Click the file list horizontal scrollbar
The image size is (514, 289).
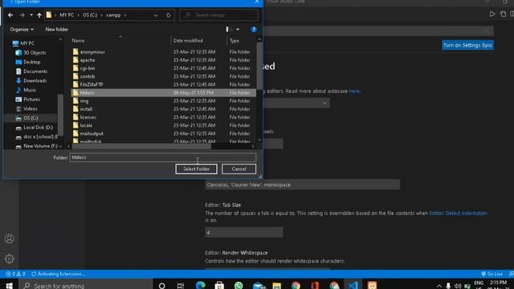coord(141,146)
